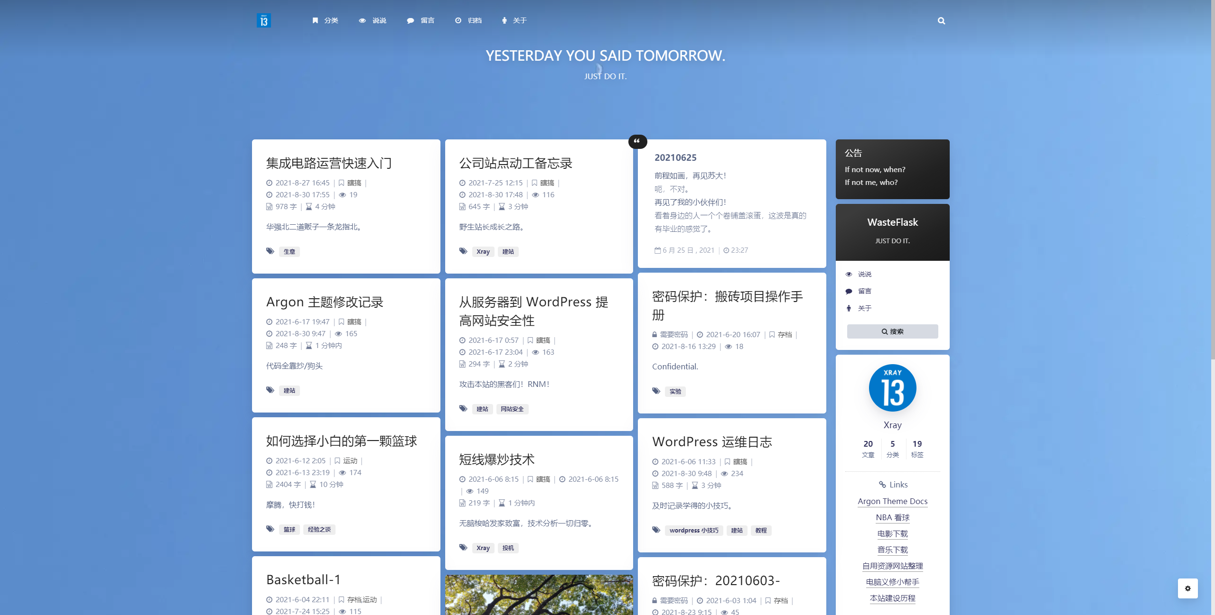Screen dimensions: 1215x615
Task: Click the clock icon beside 归档 in navbar
Action: [458, 20]
